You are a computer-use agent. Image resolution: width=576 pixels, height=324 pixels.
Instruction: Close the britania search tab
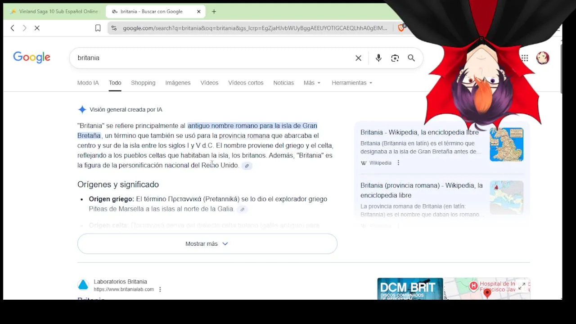click(199, 11)
